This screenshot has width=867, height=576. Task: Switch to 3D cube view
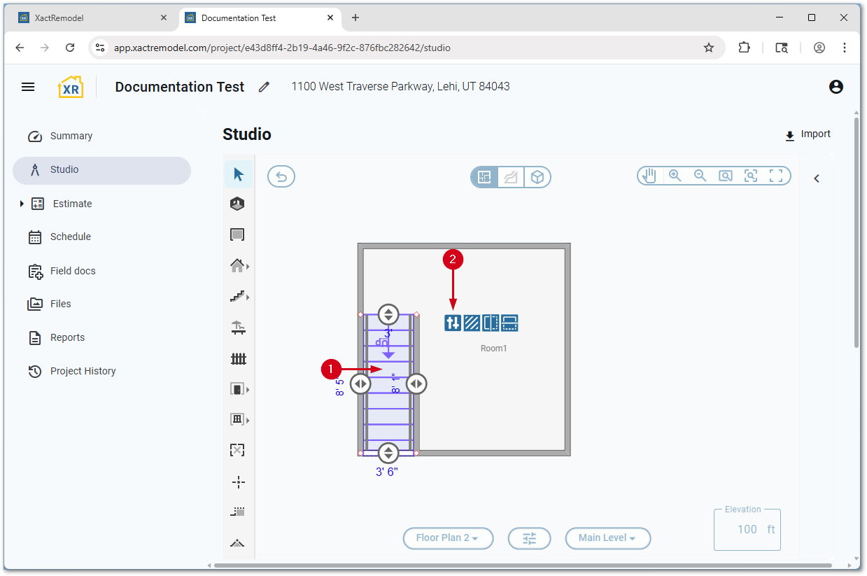[537, 177]
